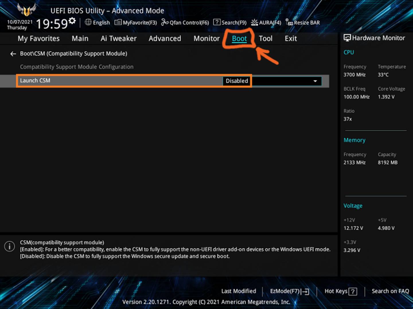Screen dimensions: 413x309
Task: Click the Version 2.20.1271 copyright text
Action: pos(206,302)
